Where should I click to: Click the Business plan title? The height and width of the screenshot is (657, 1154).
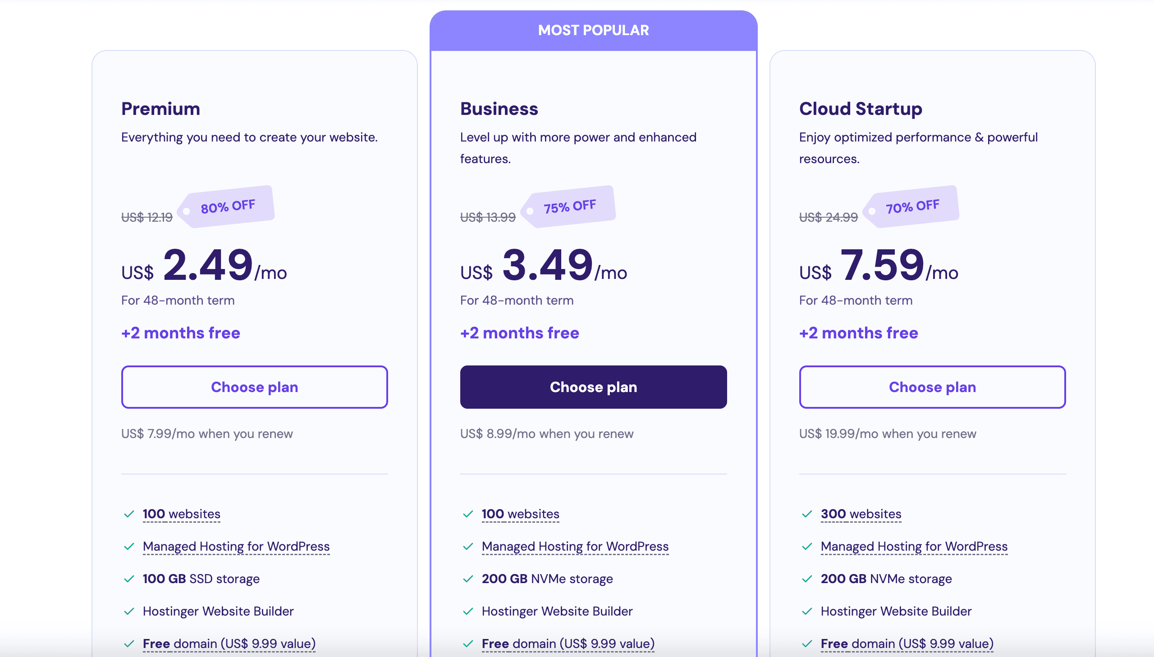499,109
